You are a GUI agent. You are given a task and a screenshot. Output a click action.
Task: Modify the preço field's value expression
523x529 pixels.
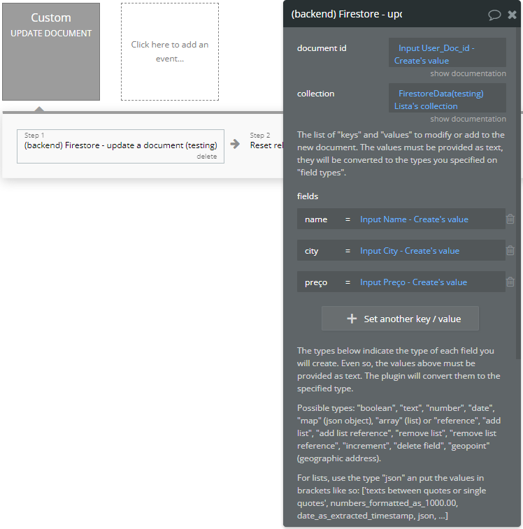point(413,282)
